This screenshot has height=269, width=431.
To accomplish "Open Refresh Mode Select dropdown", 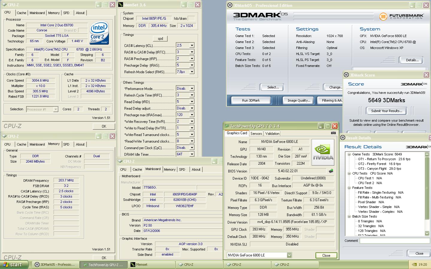I will point(192,72).
